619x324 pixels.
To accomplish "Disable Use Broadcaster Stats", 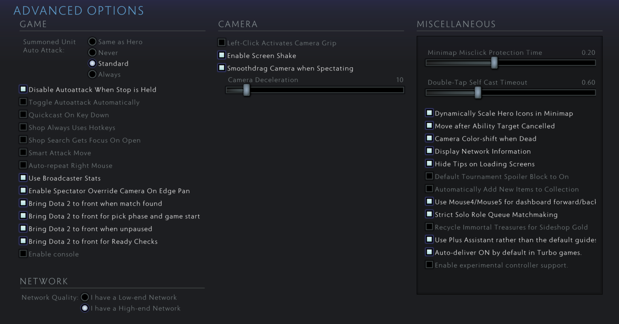I will [23, 177].
